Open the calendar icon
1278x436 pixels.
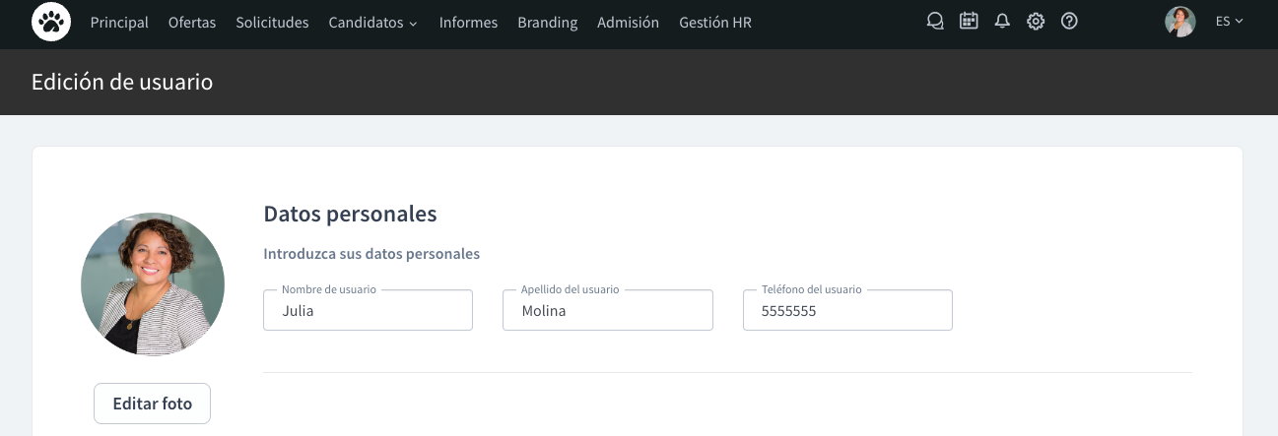(x=969, y=21)
